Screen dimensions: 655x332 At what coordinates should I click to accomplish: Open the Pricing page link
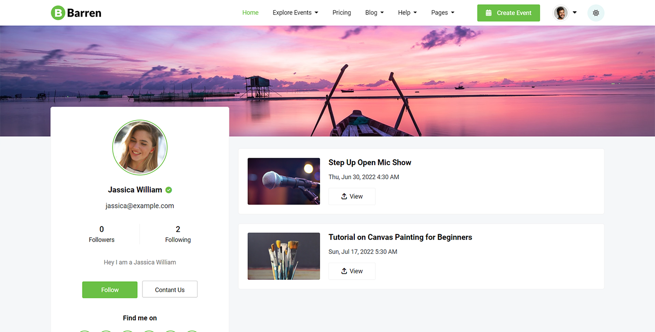pyautogui.click(x=342, y=13)
